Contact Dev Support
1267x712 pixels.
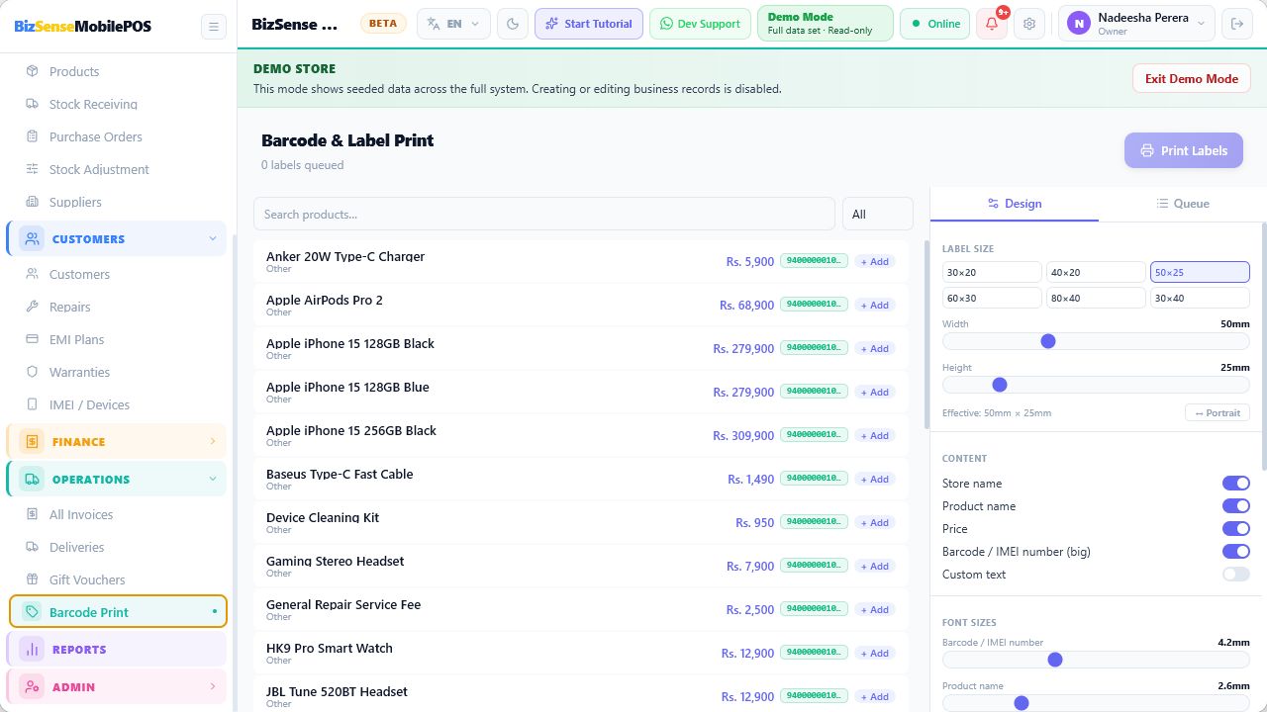[x=700, y=24]
